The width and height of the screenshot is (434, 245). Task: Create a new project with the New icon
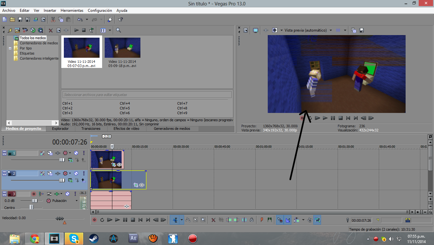[x=5, y=19]
